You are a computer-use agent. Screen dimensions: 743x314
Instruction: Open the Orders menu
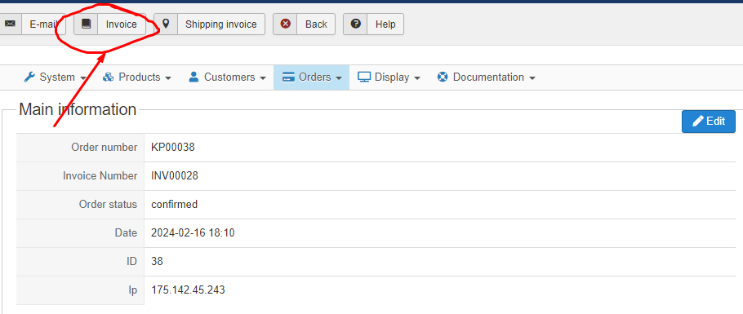tap(311, 77)
